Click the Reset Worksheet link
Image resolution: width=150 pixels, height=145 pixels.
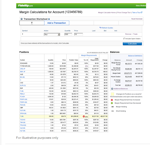(137, 19)
